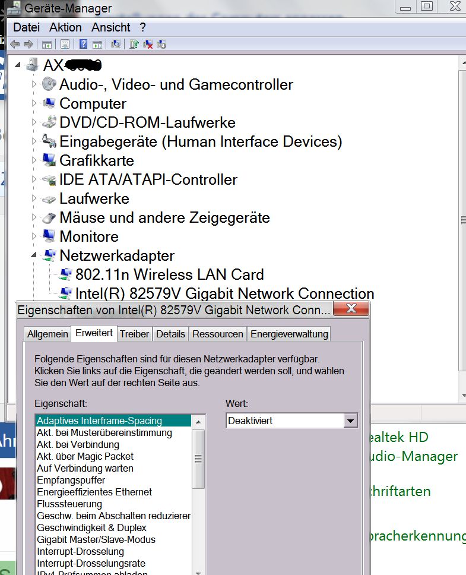
Task: Click the DVD/CD-ROM-Laufwerke drive icon
Action: (49, 122)
